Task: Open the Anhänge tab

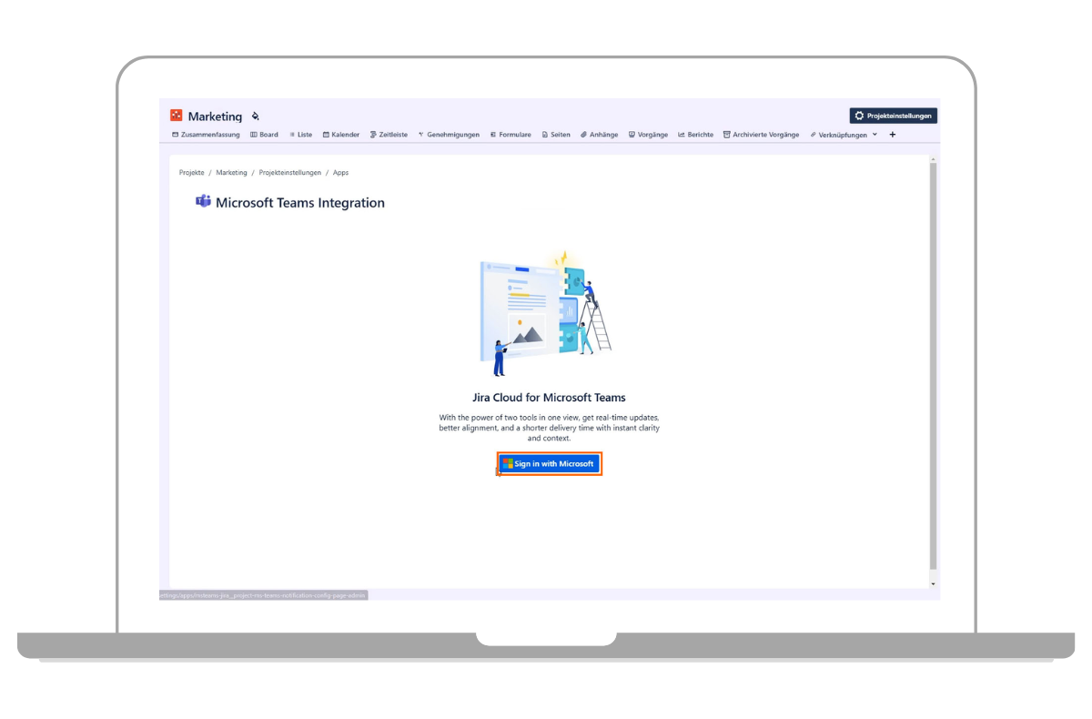Action: pyautogui.click(x=600, y=135)
